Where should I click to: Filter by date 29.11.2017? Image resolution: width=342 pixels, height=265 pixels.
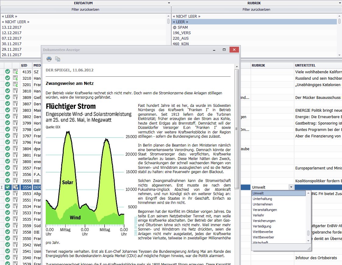84,49
